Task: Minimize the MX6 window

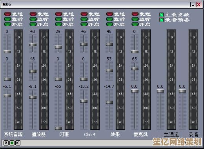Action: pos(193,5)
